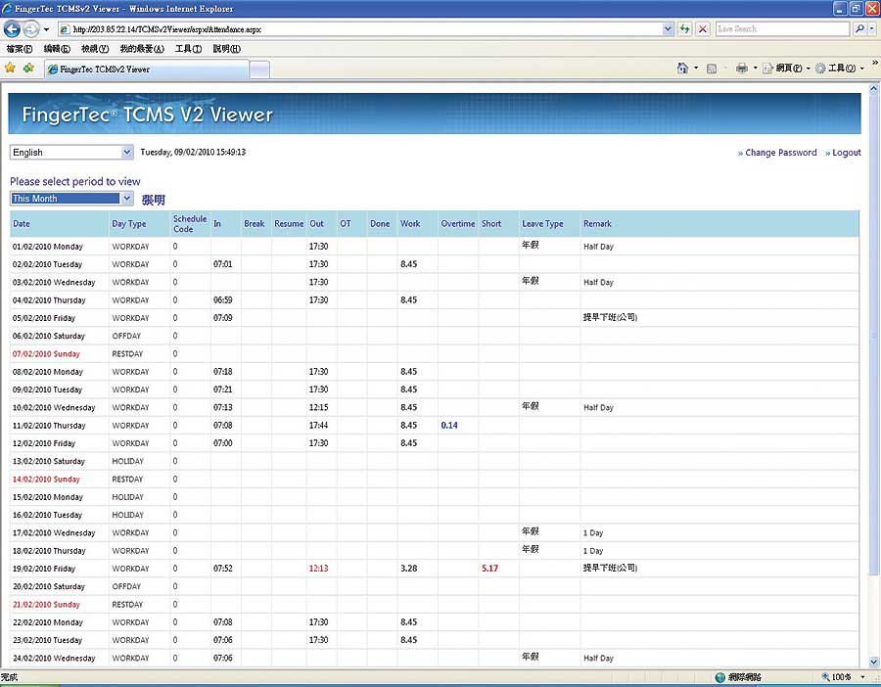Click the page vertical scrollbar up arrow
The width and height of the screenshot is (881, 687).
point(874,88)
